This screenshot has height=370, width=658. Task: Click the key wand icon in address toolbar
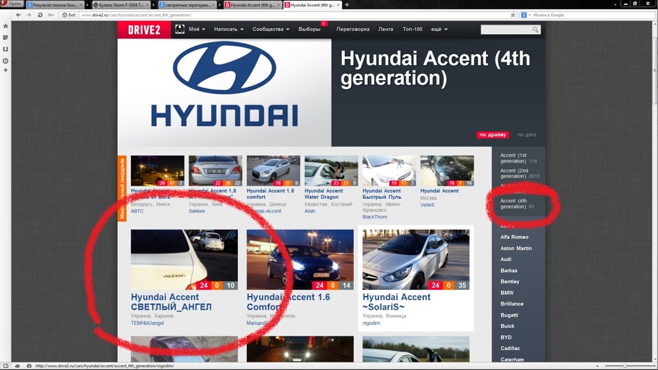click(x=51, y=14)
